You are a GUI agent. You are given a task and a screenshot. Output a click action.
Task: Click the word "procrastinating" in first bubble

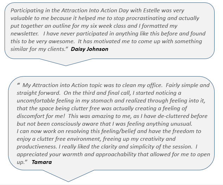146,18
